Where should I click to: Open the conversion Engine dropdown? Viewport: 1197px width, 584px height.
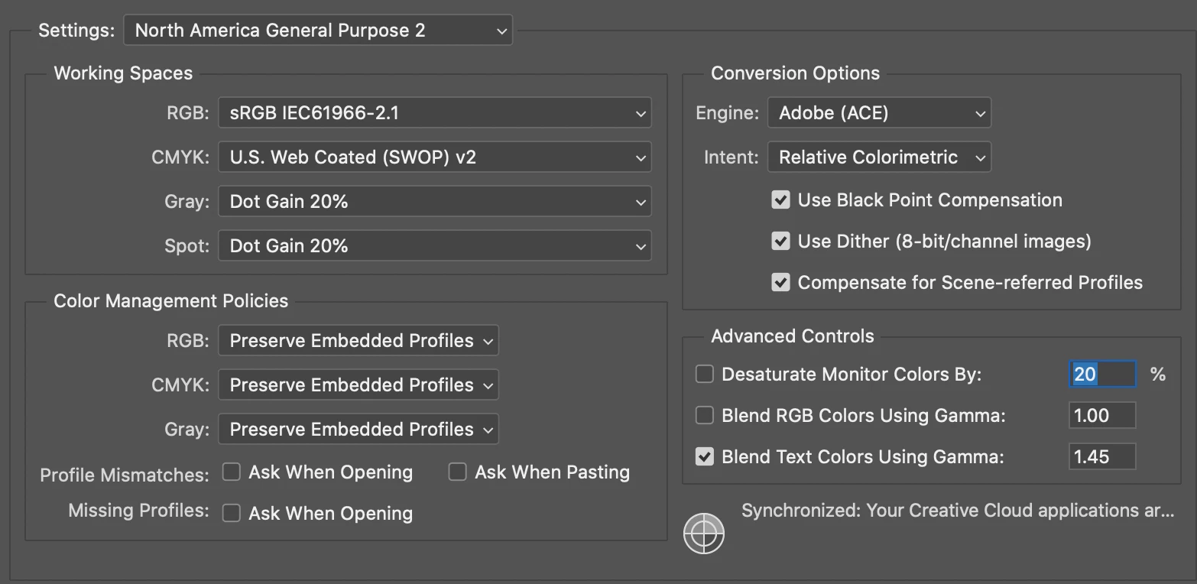(x=879, y=113)
